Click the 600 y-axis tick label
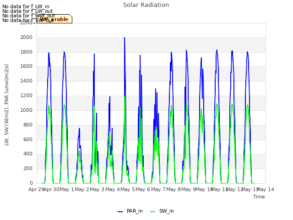The image size is (293, 220). (x=28, y=139)
